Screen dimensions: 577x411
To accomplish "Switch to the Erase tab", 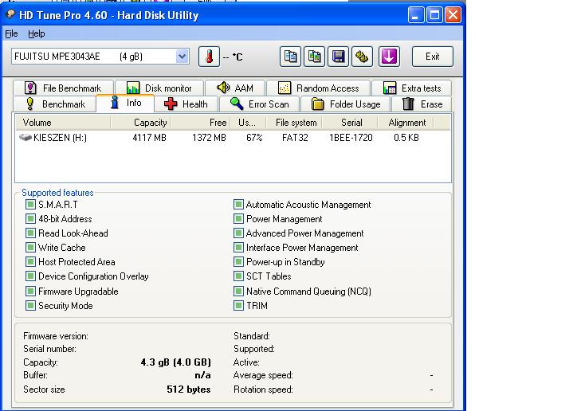I will pos(422,104).
